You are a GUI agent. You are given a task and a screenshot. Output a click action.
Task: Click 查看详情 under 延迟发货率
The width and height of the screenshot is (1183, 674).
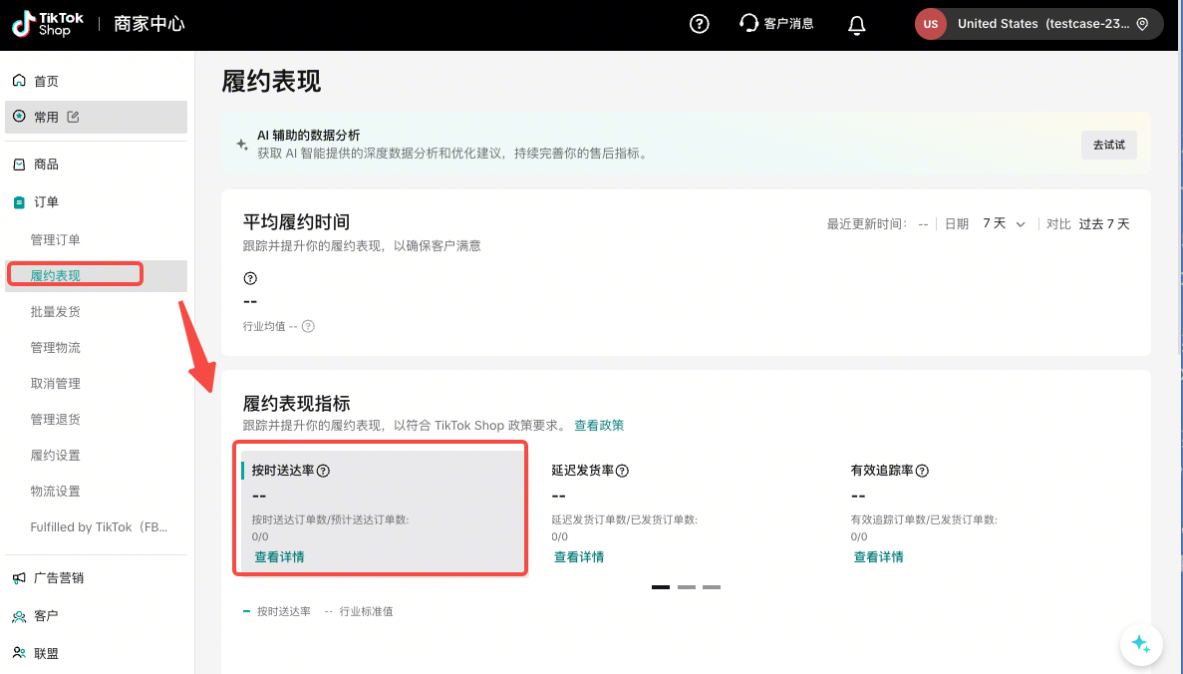(579, 557)
